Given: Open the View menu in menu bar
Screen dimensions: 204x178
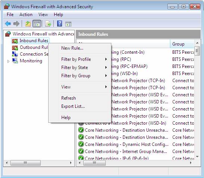Looking at the screenshot, I should click(43, 15).
